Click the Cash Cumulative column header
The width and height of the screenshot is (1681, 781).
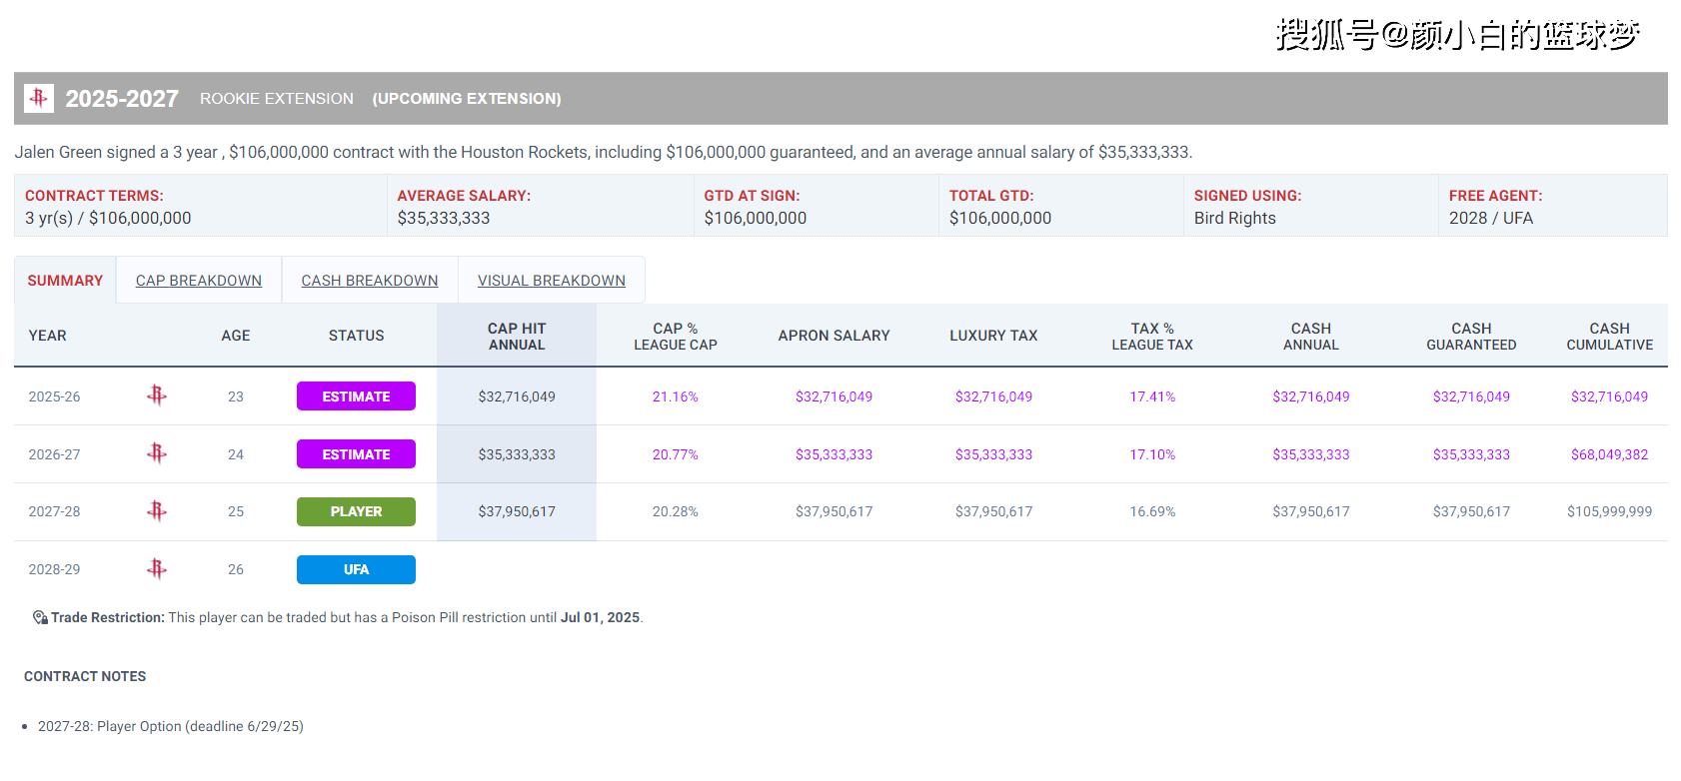click(1609, 336)
